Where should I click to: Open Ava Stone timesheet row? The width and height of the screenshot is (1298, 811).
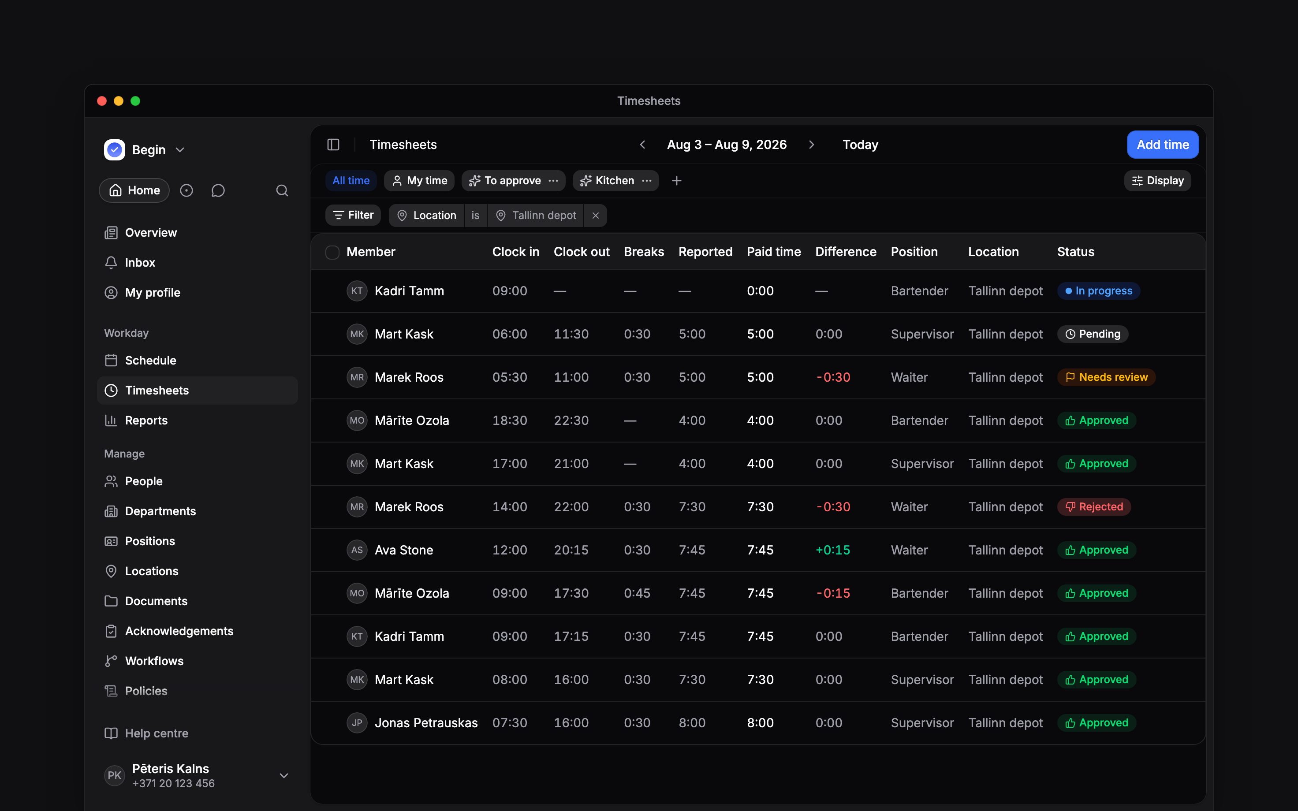pos(758,551)
